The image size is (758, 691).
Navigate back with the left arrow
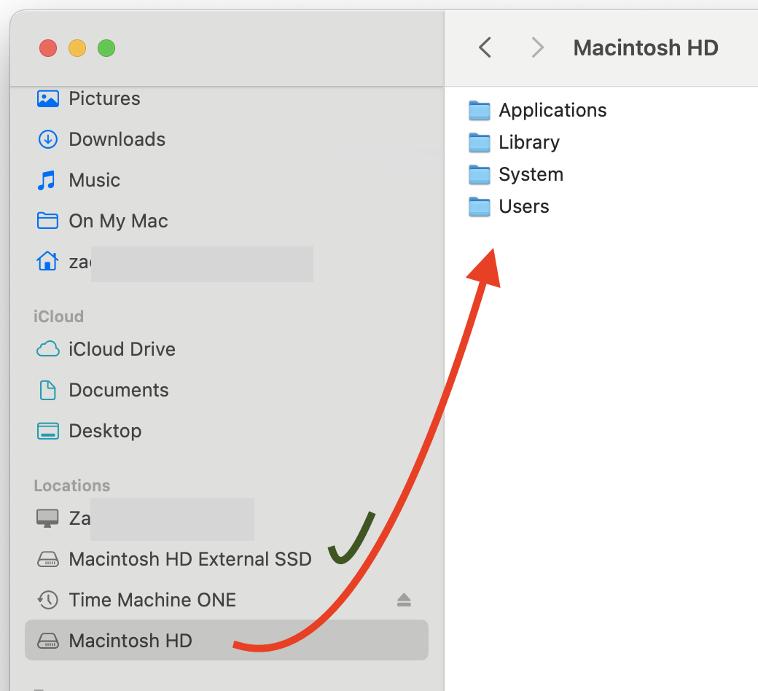(485, 47)
